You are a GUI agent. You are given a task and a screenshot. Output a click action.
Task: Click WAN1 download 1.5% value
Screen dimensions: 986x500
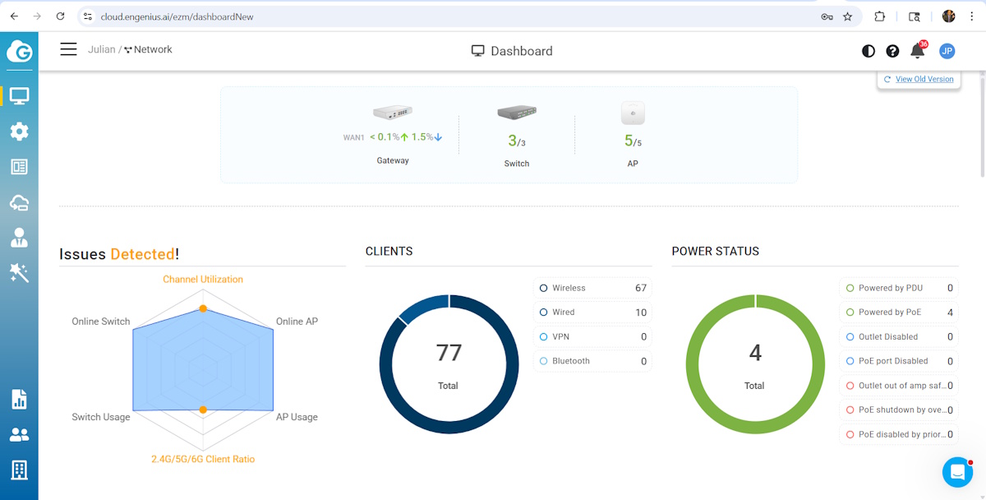(427, 137)
